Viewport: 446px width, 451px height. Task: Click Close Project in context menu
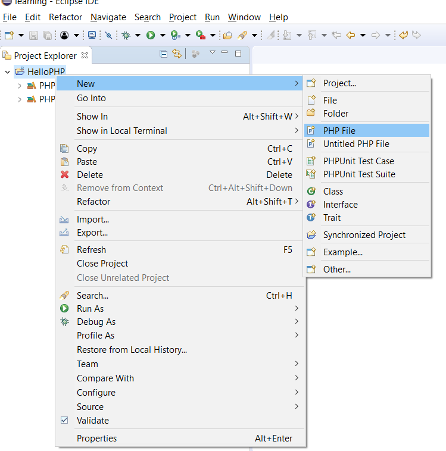point(179,264)
